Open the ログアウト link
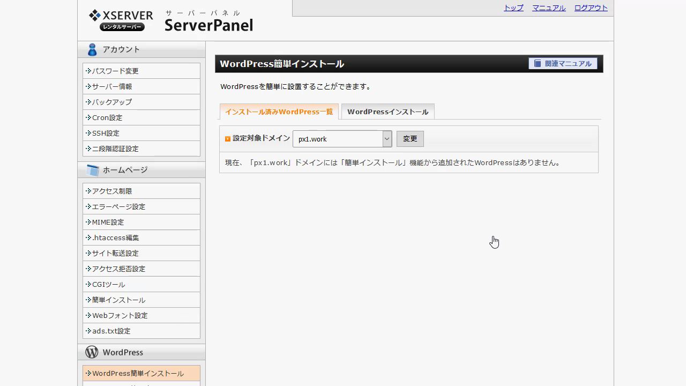 (x=591, y=8)
